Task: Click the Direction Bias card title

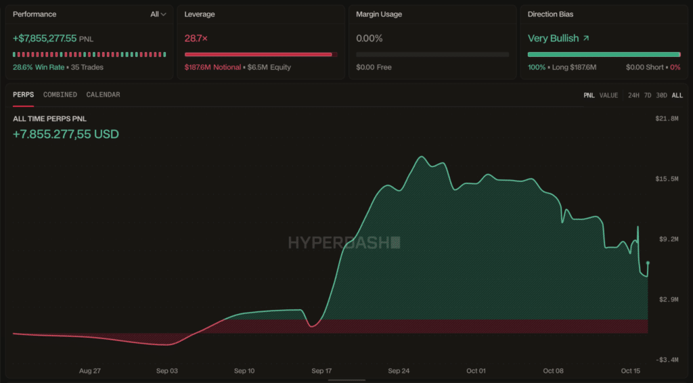Action: pos(550,14)
